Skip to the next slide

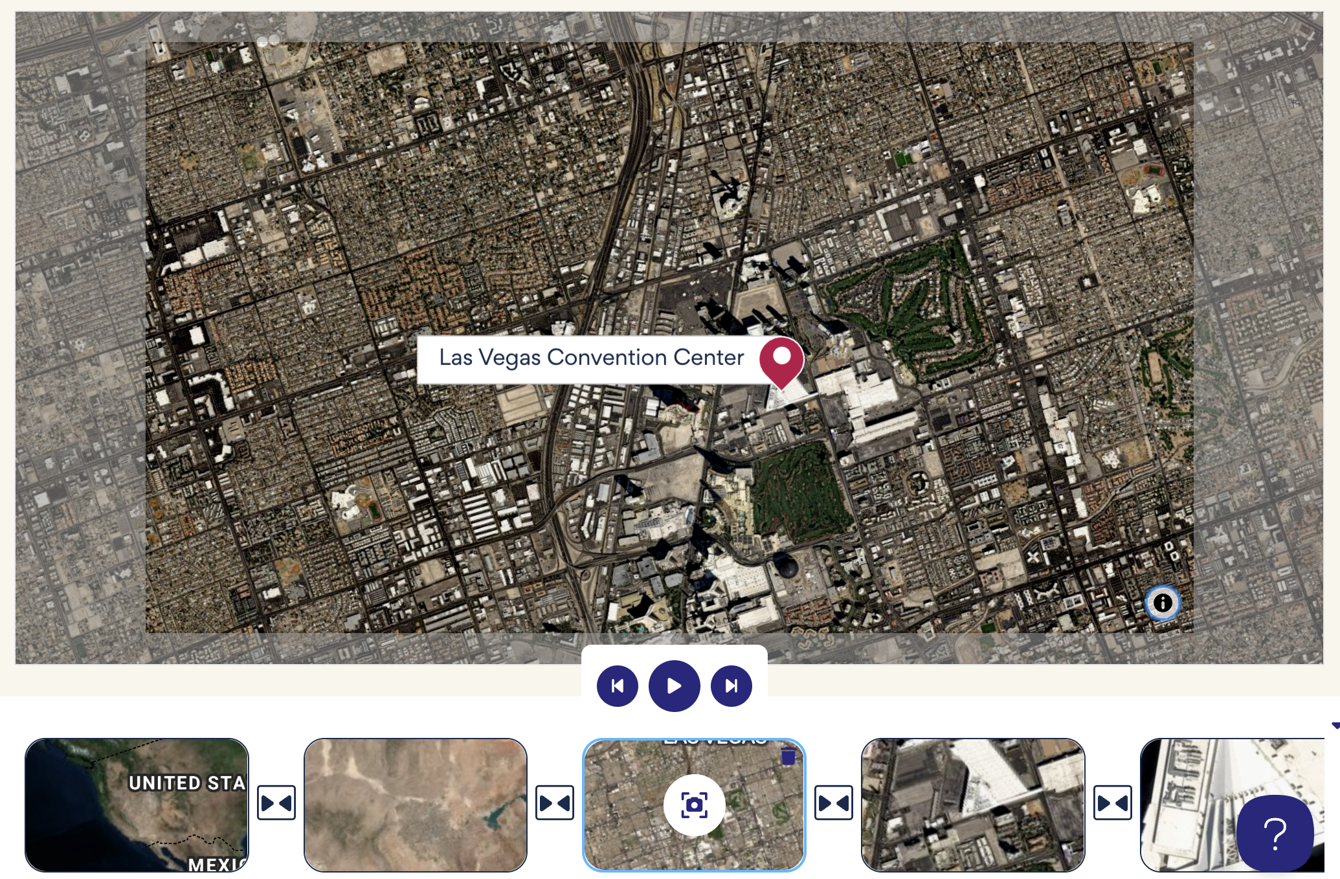coord(731,685)
